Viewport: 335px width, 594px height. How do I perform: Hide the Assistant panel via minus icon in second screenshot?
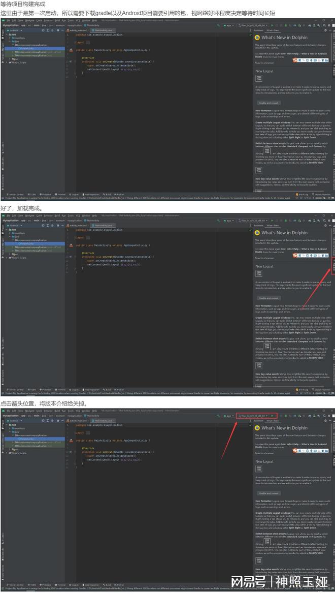330,225
